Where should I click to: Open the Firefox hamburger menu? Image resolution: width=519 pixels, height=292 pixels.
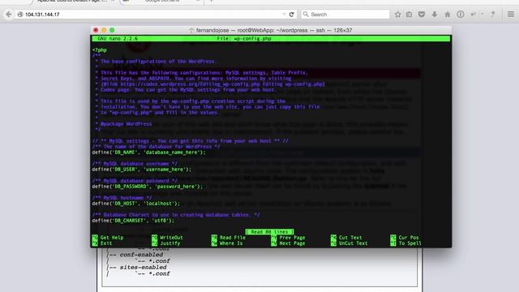pyautogui.click(x=511, y=15)
